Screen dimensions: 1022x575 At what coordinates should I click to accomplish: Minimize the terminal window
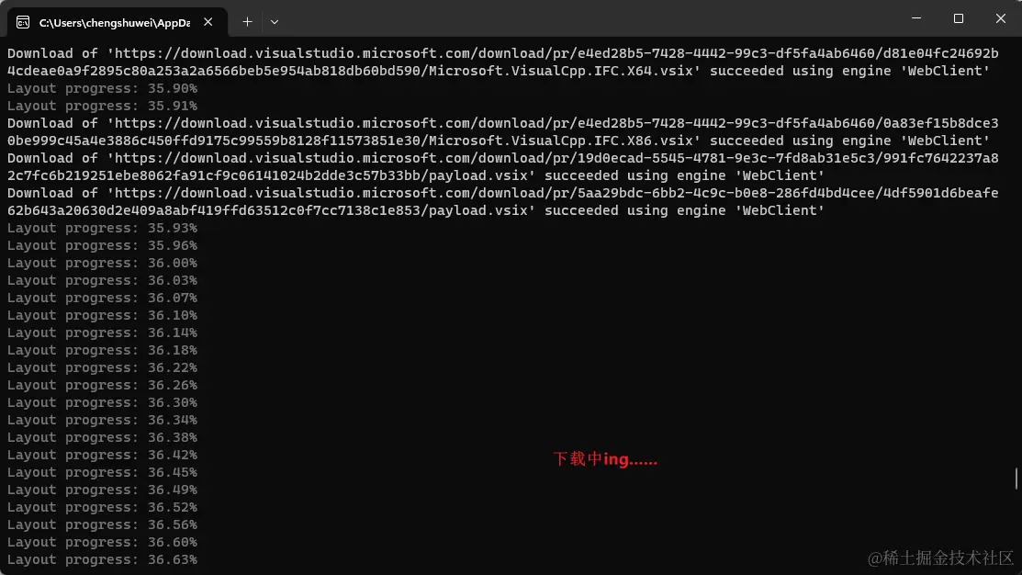pos(916,18)
